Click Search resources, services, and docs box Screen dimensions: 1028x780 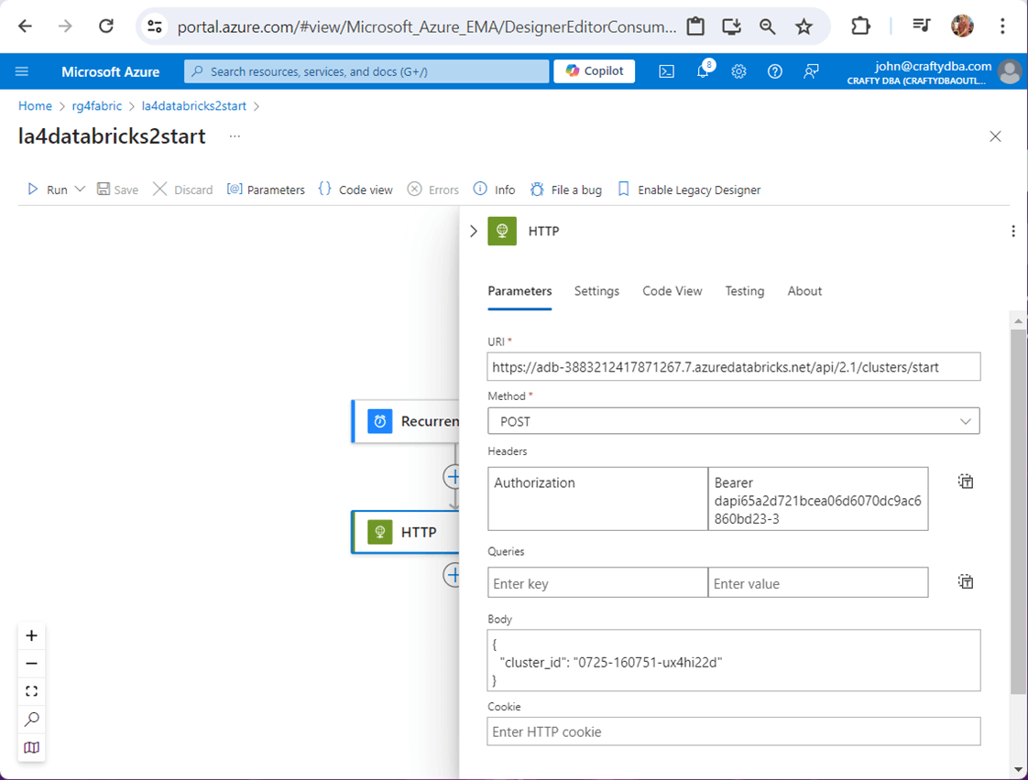tap(366, 71)
